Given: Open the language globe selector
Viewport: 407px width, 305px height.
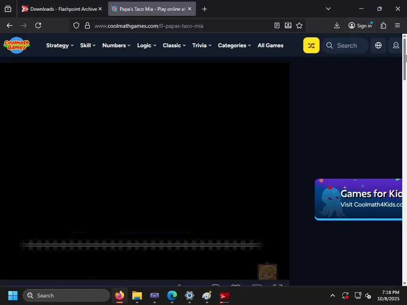Looking at the screenshot, I should pos(378,45).
